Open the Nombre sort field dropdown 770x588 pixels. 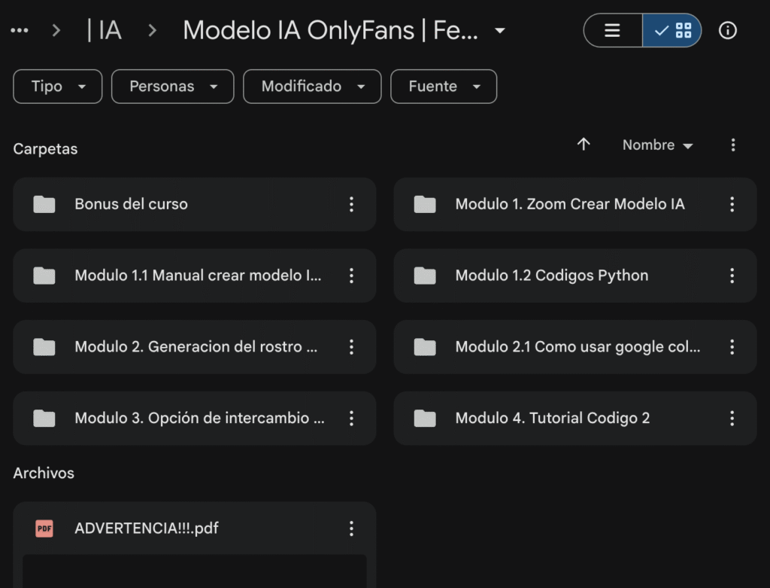[657, 145]
